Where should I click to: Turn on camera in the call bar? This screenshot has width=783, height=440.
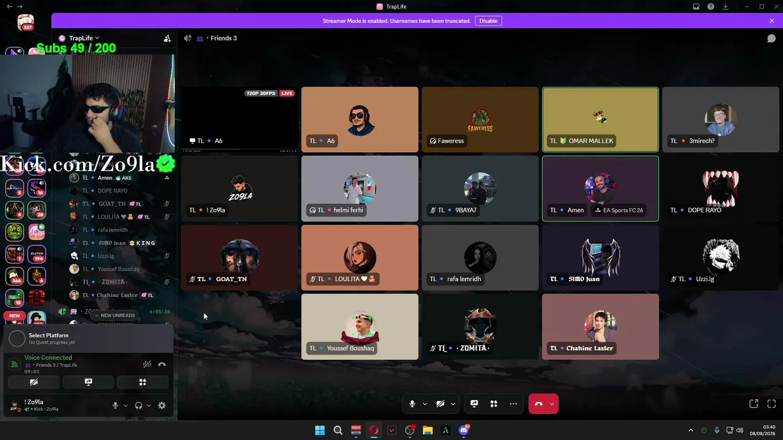[440, 404]
